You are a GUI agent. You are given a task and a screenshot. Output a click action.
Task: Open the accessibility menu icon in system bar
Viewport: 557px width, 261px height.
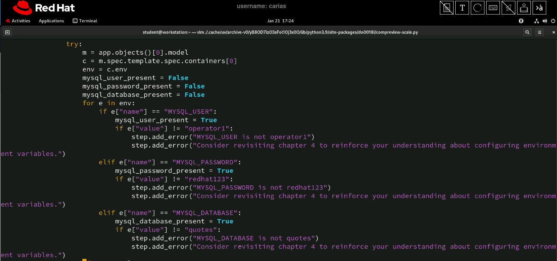click(521, 21)
